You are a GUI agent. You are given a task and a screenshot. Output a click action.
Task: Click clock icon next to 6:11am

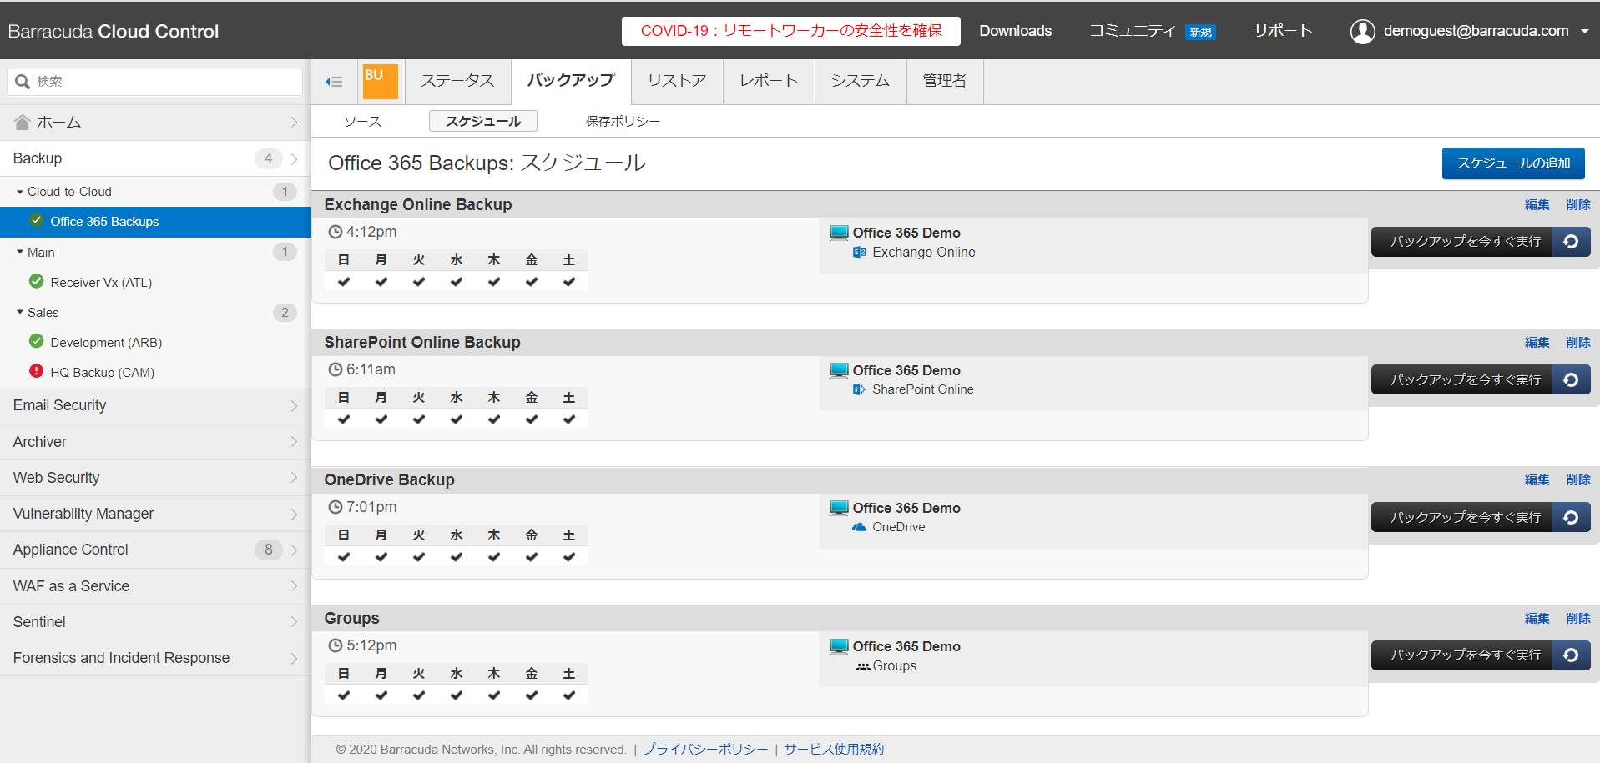click(336, 369)
